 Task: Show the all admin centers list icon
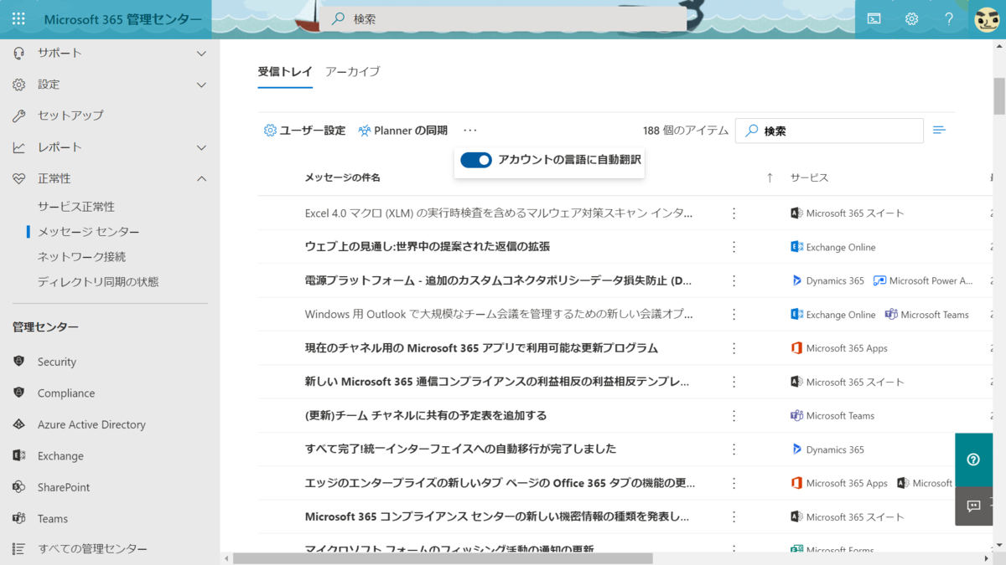click(x=18, y=549)
